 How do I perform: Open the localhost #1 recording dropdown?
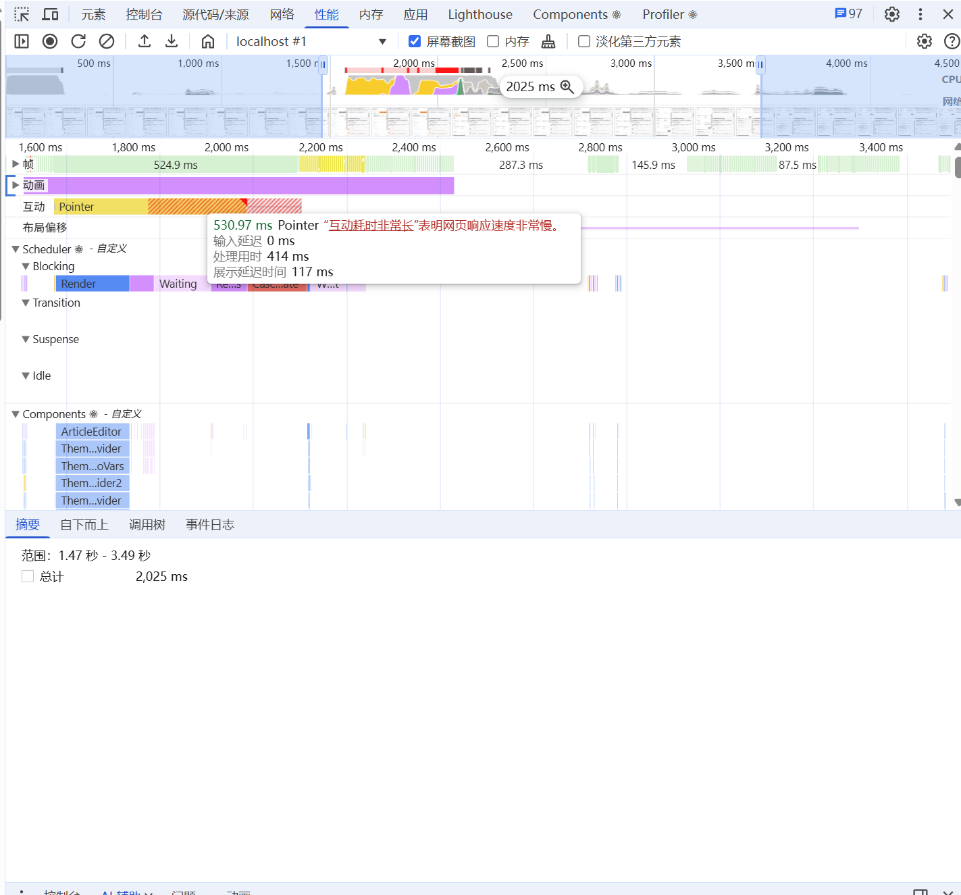tap(311, 41)
